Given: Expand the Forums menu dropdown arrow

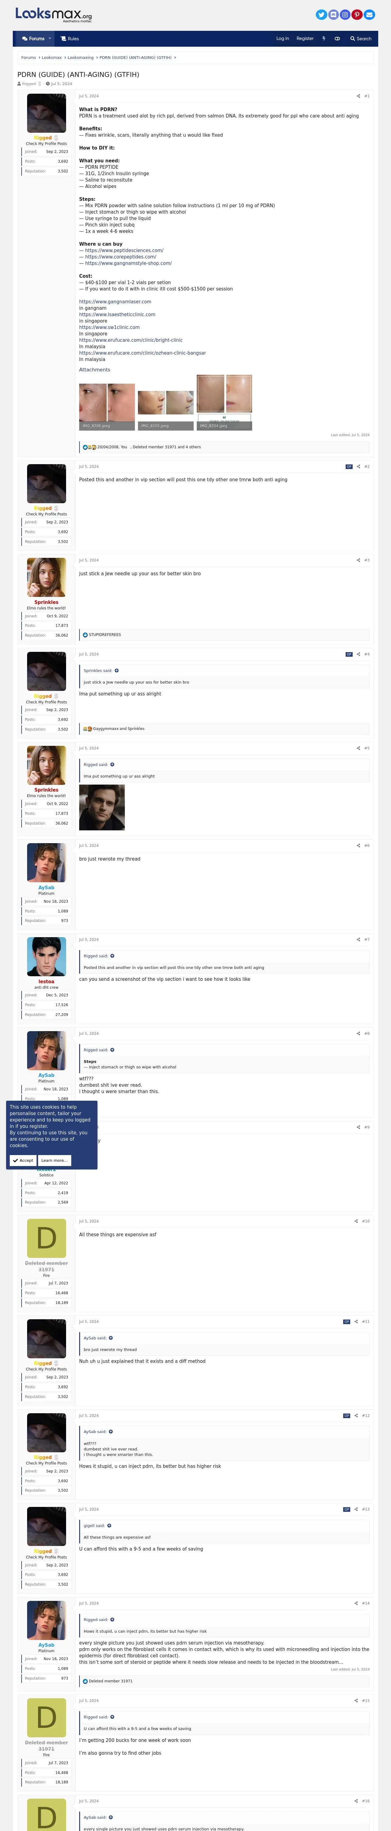Looking at the screenshot, I should 50,38.
